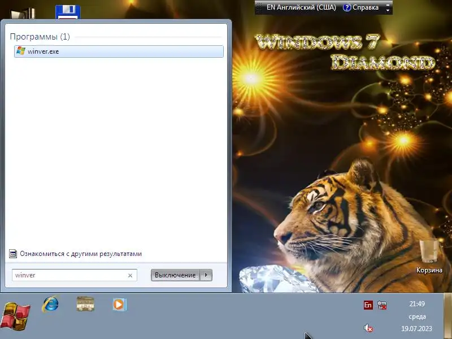
Task: Open the pinned Explorer taskbar icon
Action: pos(85,304)
